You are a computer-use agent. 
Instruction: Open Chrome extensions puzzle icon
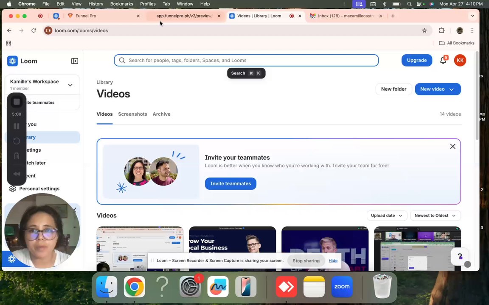(441, 30)
